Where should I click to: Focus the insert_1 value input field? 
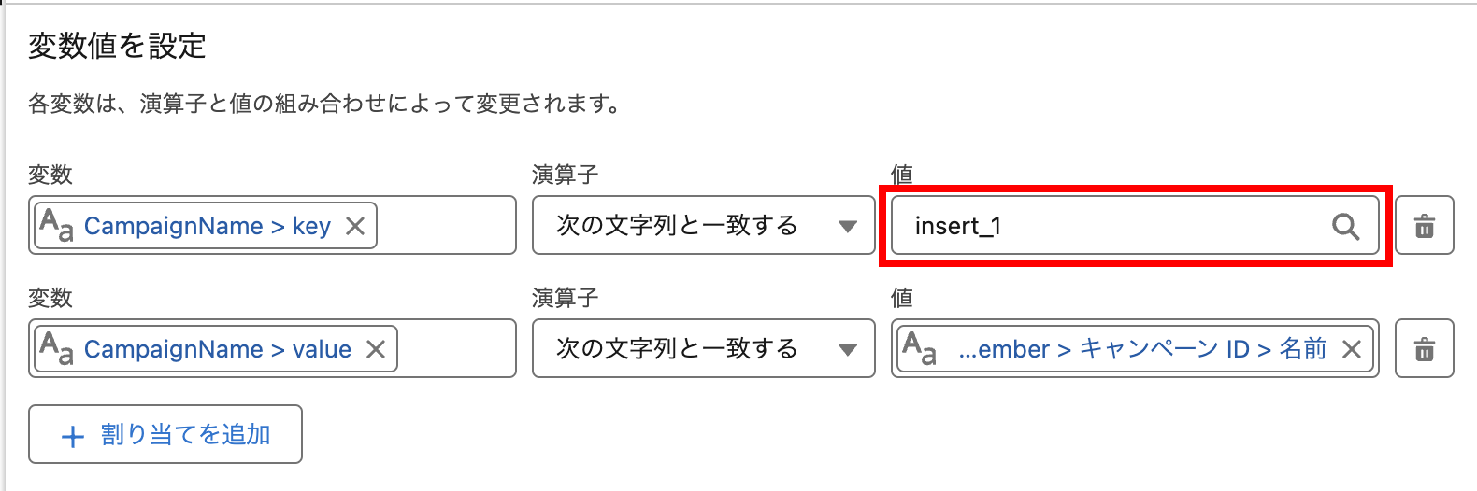1103,226
